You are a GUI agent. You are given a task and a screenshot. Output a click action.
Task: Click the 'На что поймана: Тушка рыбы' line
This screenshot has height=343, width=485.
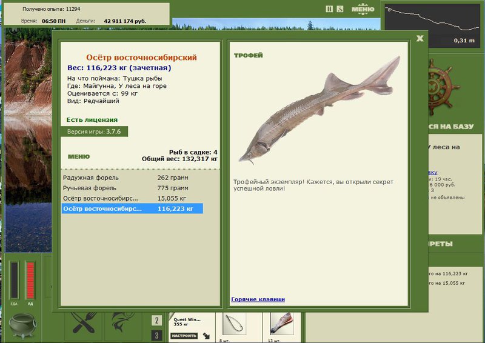[x=115, y=78]
